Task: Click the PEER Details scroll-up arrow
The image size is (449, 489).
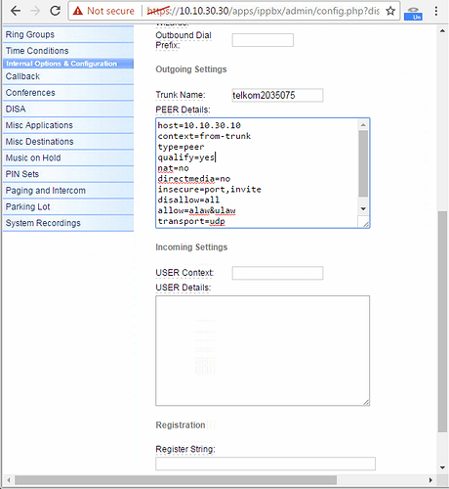Action: tap(363, 125)
